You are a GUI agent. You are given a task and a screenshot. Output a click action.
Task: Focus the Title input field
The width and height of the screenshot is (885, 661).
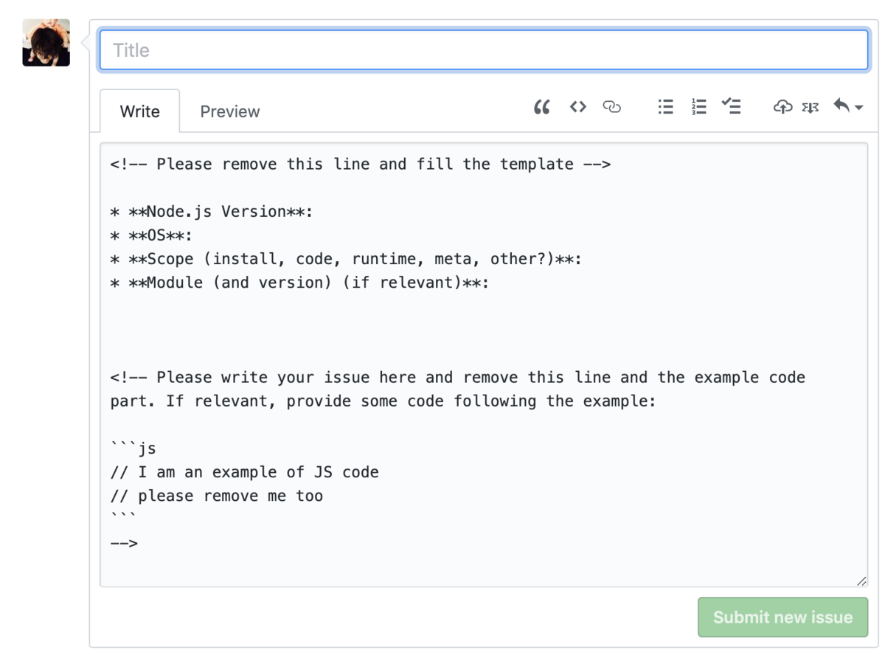483,50
